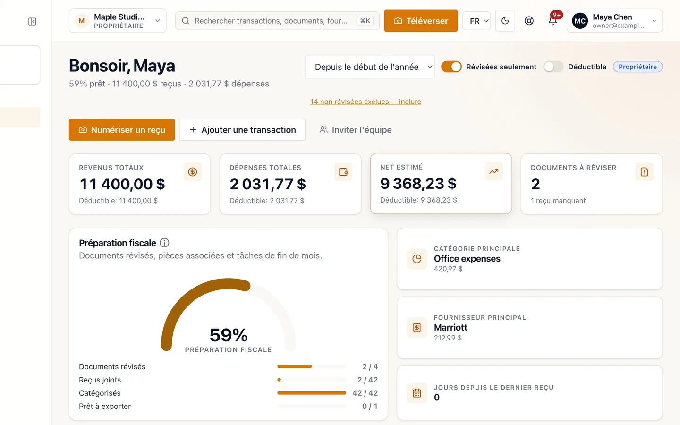This screenshot has height=425, width=680.
Task: Click the dollar icon in Revenus Totaux card
Action: coord(193,172)
